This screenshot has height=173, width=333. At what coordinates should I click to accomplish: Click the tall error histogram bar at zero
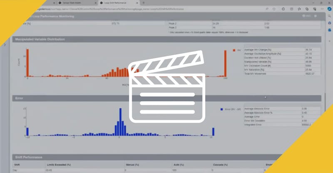pos(120,122)
